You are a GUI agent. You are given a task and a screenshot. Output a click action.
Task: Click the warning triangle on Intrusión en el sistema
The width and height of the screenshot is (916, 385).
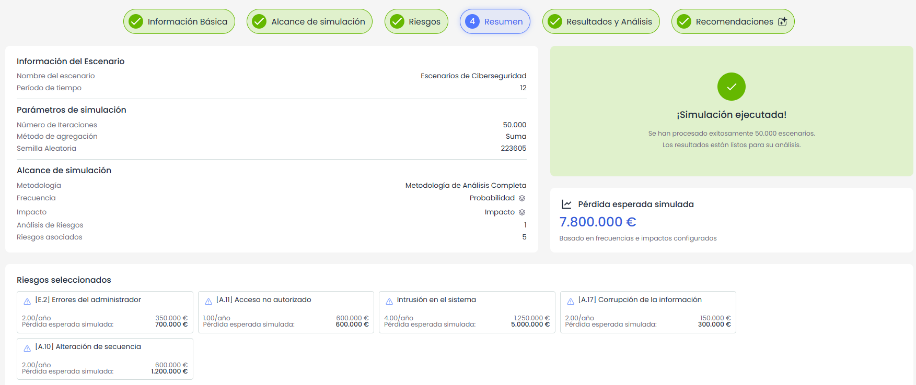tap(389, 302)
